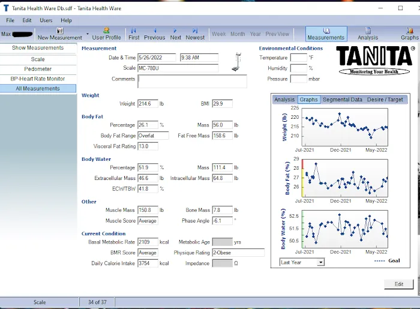Viewport: 420px width, 309px height.
Task: Switch to the Desire / Target tab
Action: pos(385,100)
